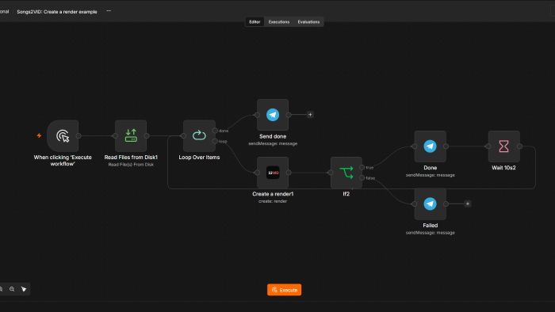The image size is (555, 312).
Task: Click the workflow title 'Songs2VID: Create a render example'
Action: tap(57, 12)
